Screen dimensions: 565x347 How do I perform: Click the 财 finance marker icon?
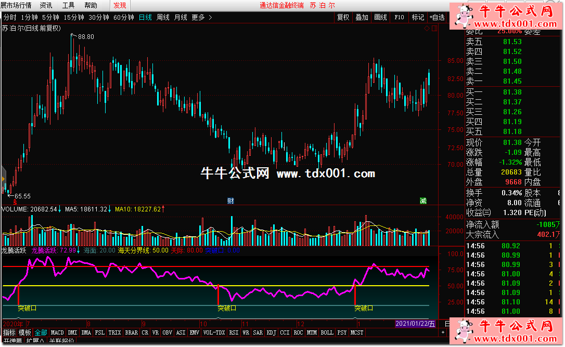click(230, 201)
